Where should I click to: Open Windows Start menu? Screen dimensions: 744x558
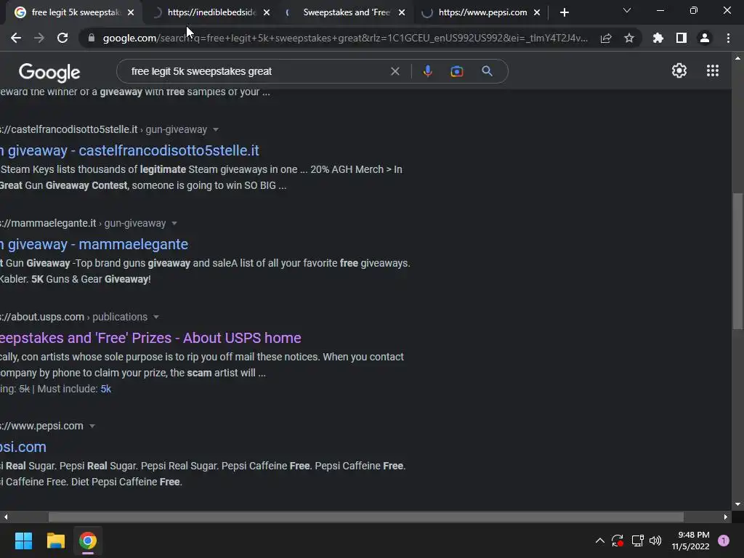(x=23, y=541)
